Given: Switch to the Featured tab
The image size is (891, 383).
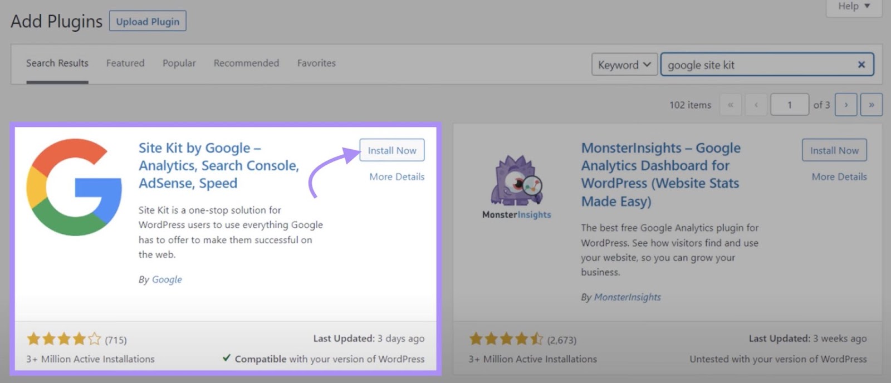Looking at the screenshot, I should (125, 63).
